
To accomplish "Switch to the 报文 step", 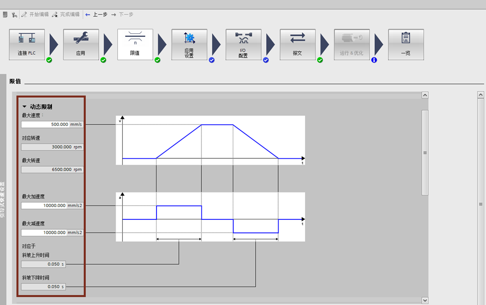I will [x=297, y=45].
